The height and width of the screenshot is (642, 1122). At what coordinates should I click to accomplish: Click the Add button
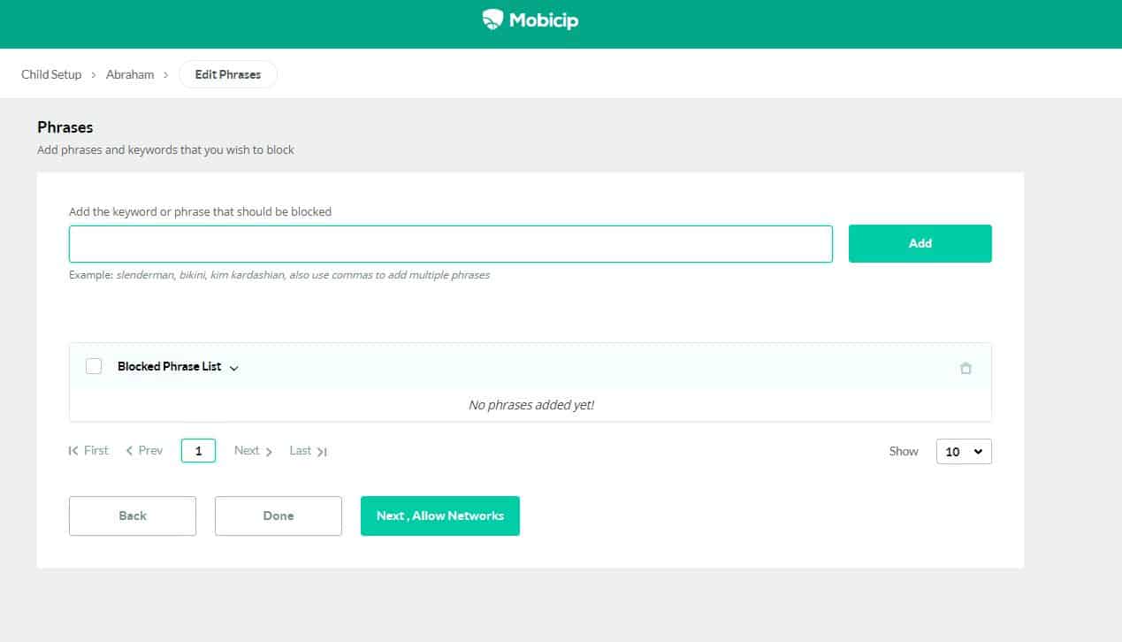[920, 243]
